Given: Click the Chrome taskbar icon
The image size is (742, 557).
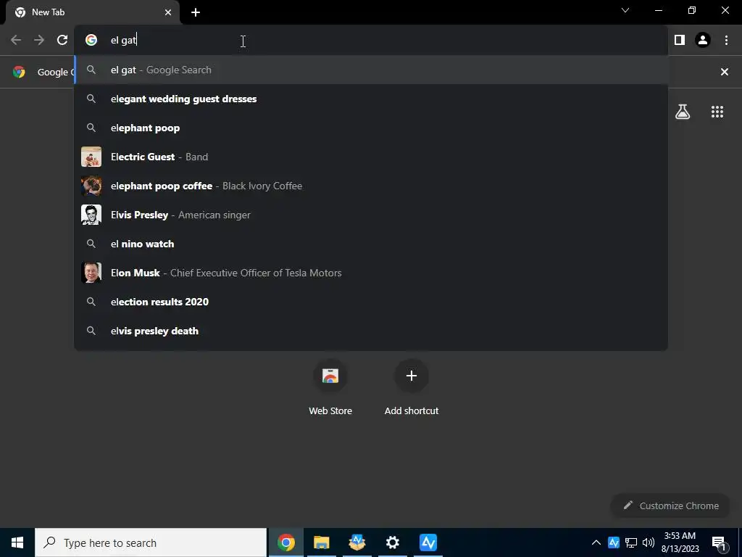Looking at the screenshot, I should coord(285,542).
